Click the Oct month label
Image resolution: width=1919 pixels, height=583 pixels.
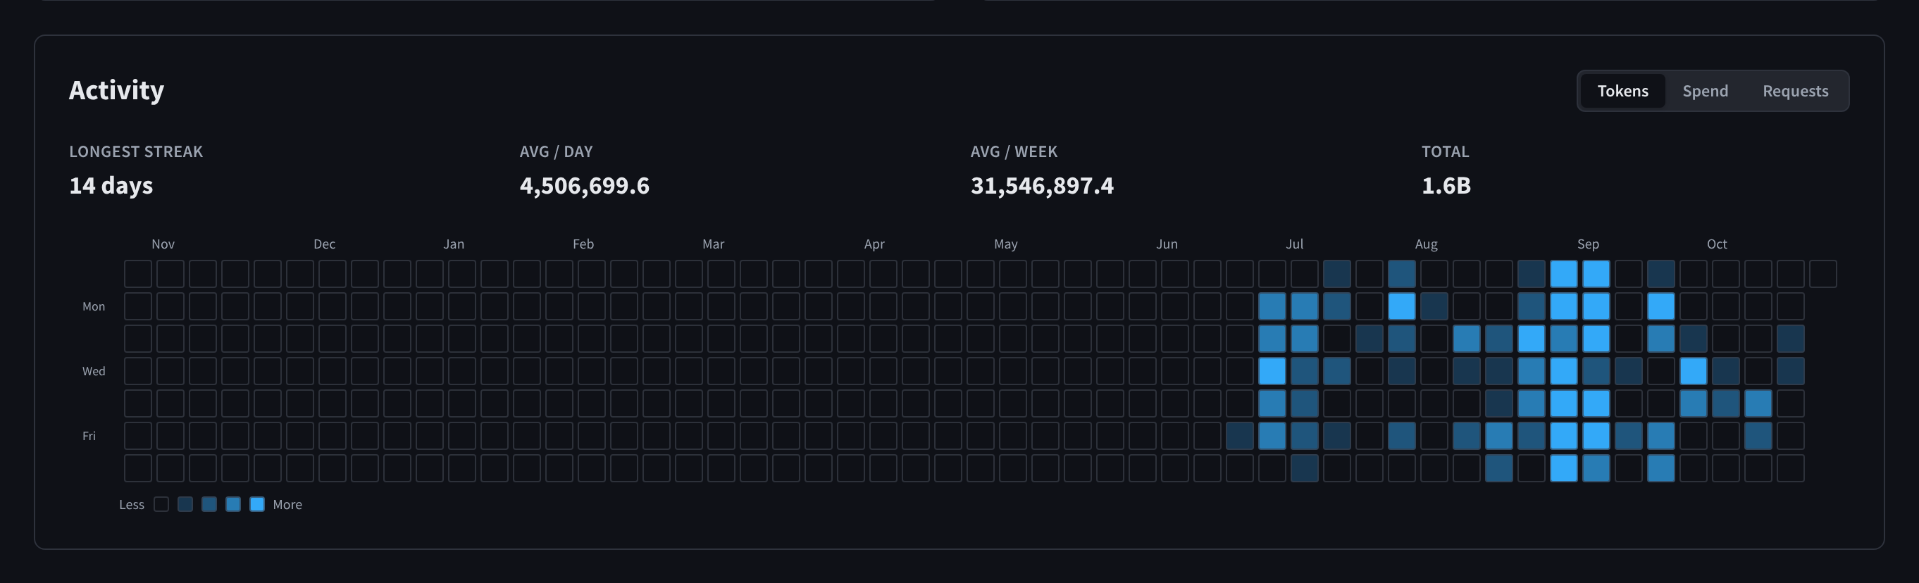[x=1716, y=244]
